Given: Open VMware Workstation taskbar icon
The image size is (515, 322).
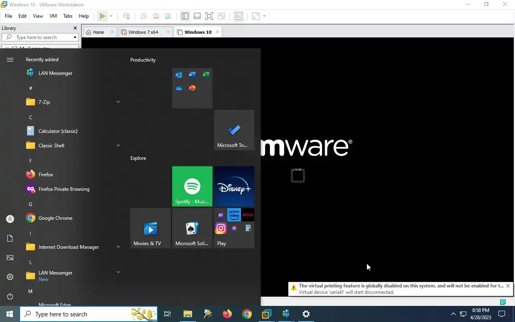Looking at the screenshot, I should point(267,314).
